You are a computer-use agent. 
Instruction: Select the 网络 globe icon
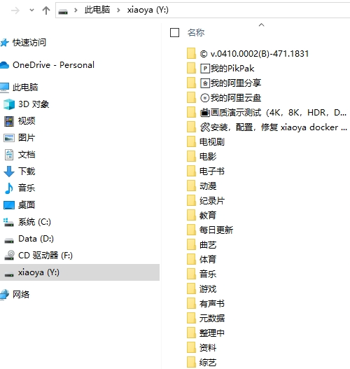pos(4,295)
